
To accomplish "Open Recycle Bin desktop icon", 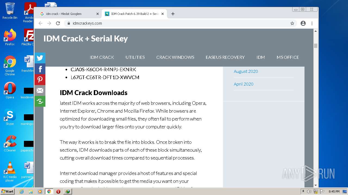I will point(10,11).
